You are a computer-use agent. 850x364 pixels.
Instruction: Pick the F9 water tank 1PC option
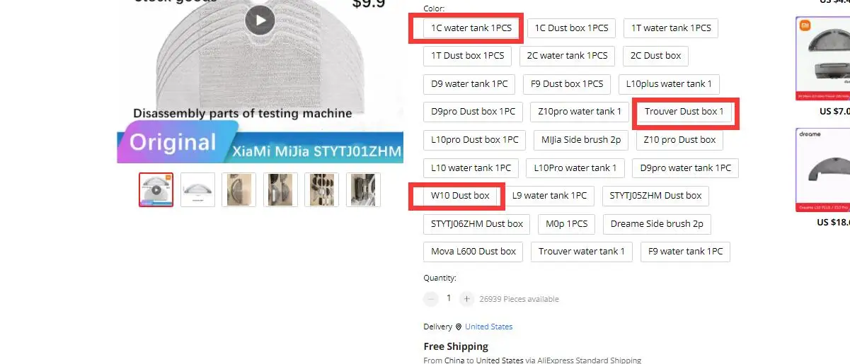(685, 252)
